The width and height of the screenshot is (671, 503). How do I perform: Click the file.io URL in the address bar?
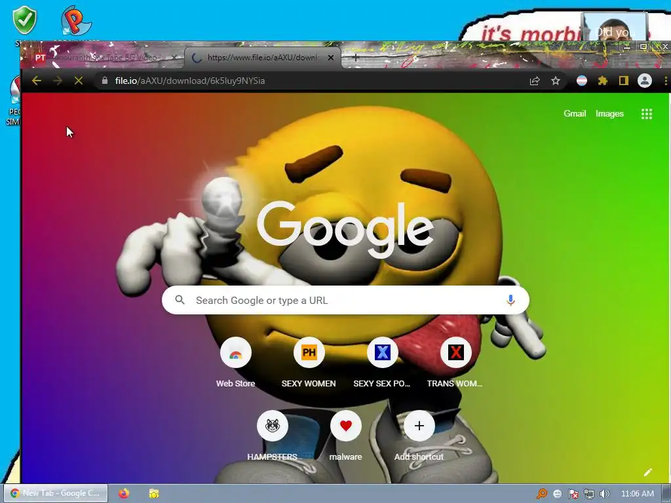189,81
